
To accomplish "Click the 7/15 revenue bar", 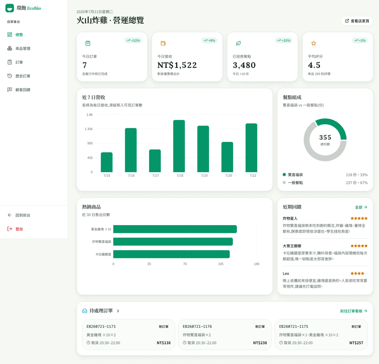I will 107,162.
